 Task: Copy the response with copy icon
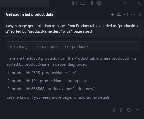pyautogui.click(x=129, y=110)
